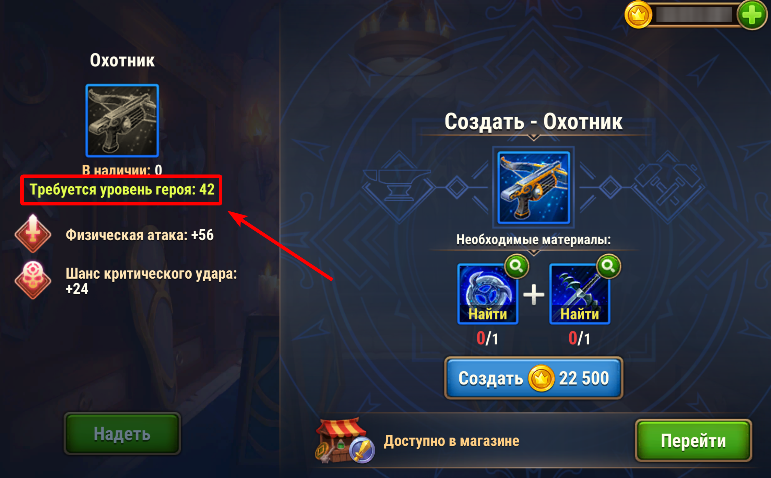Click the Доступно в магазине label
771x478 pixels.
[x=451, y=441]
